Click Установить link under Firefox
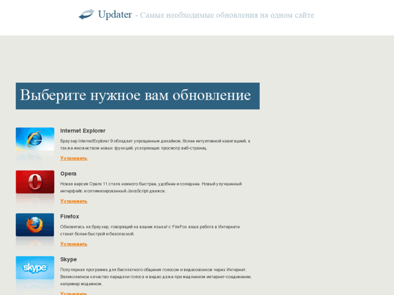 [74, 244]
